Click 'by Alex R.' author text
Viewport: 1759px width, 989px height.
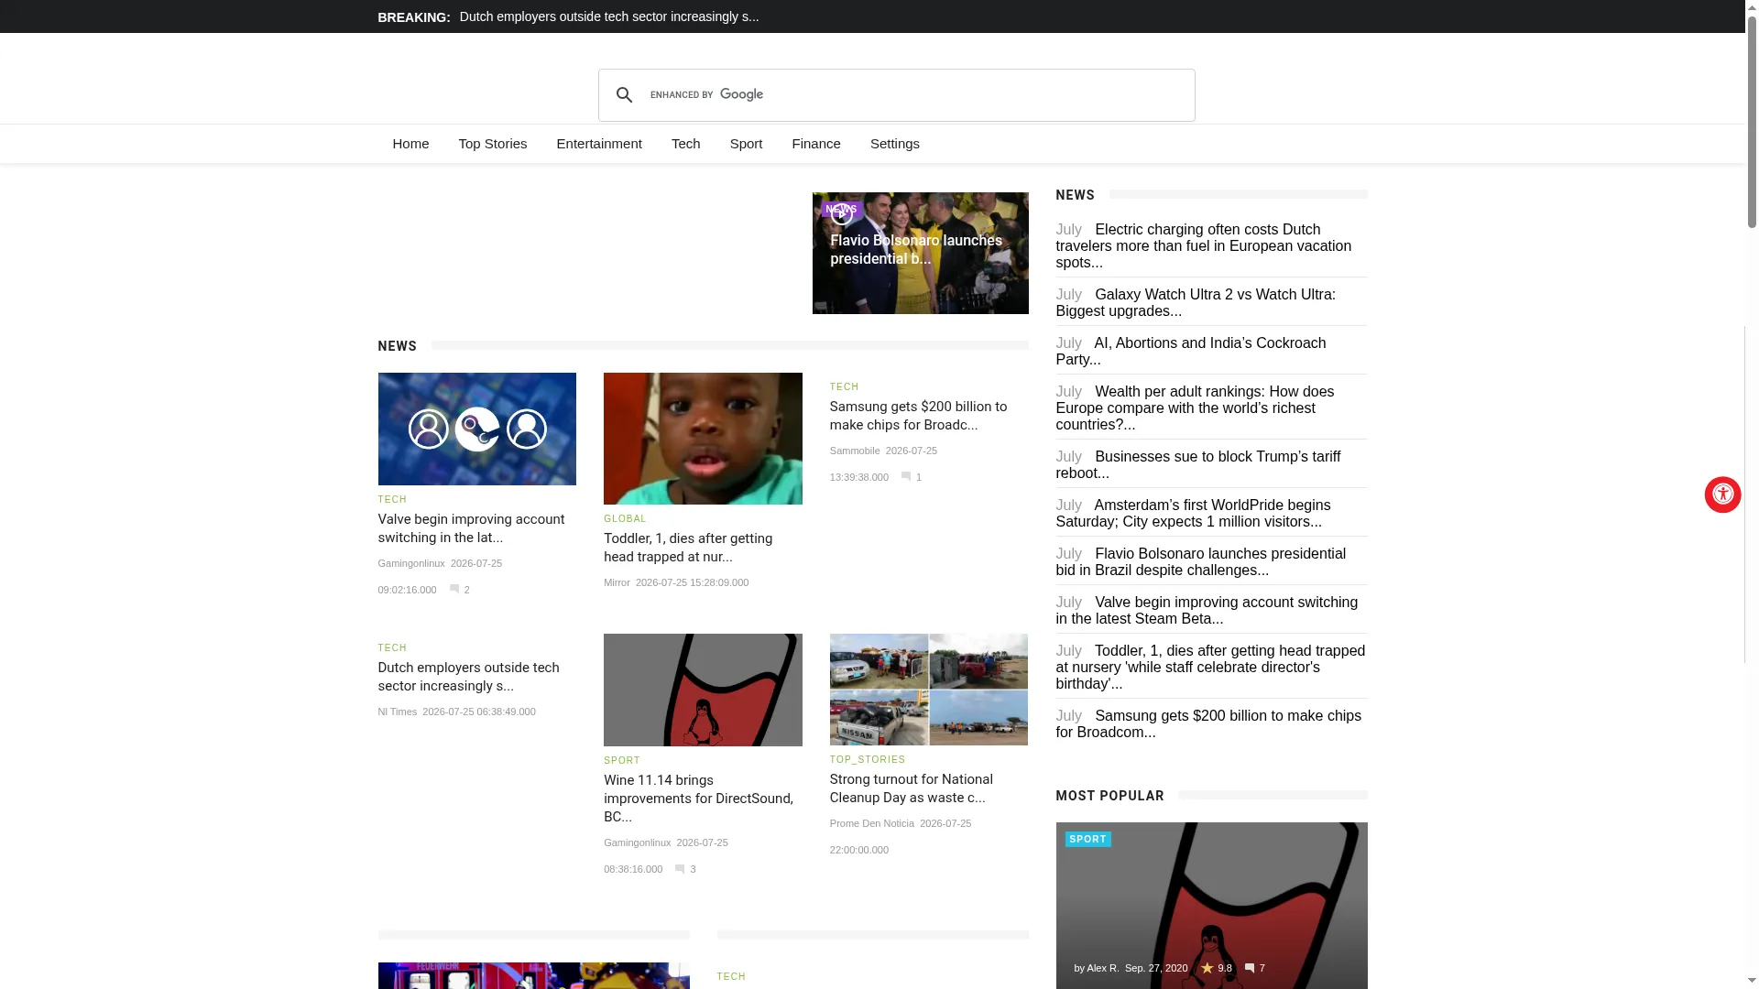1096,968
